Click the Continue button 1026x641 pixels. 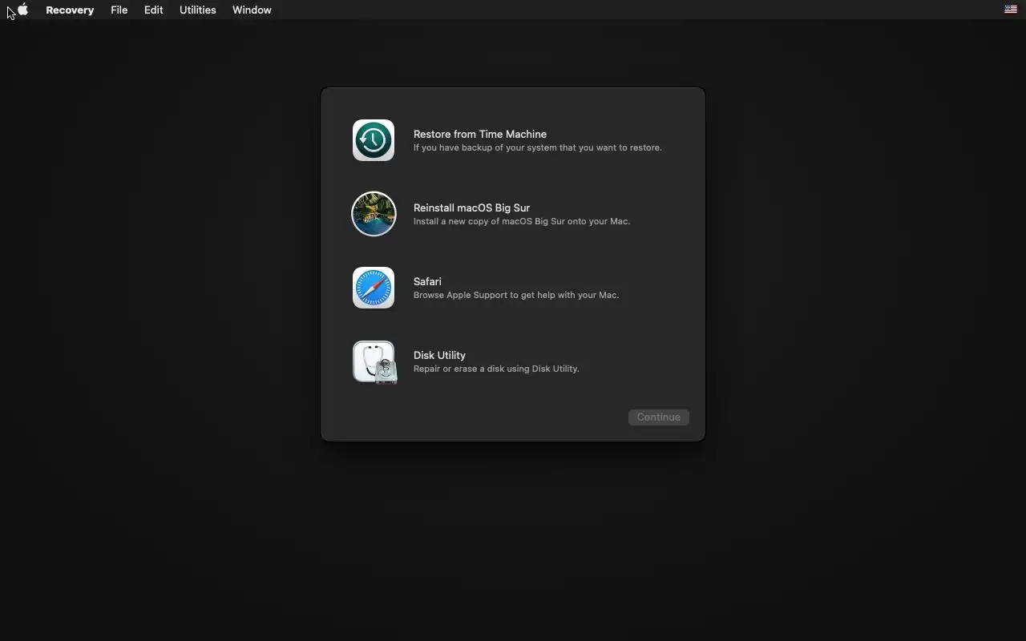(659, 417)
